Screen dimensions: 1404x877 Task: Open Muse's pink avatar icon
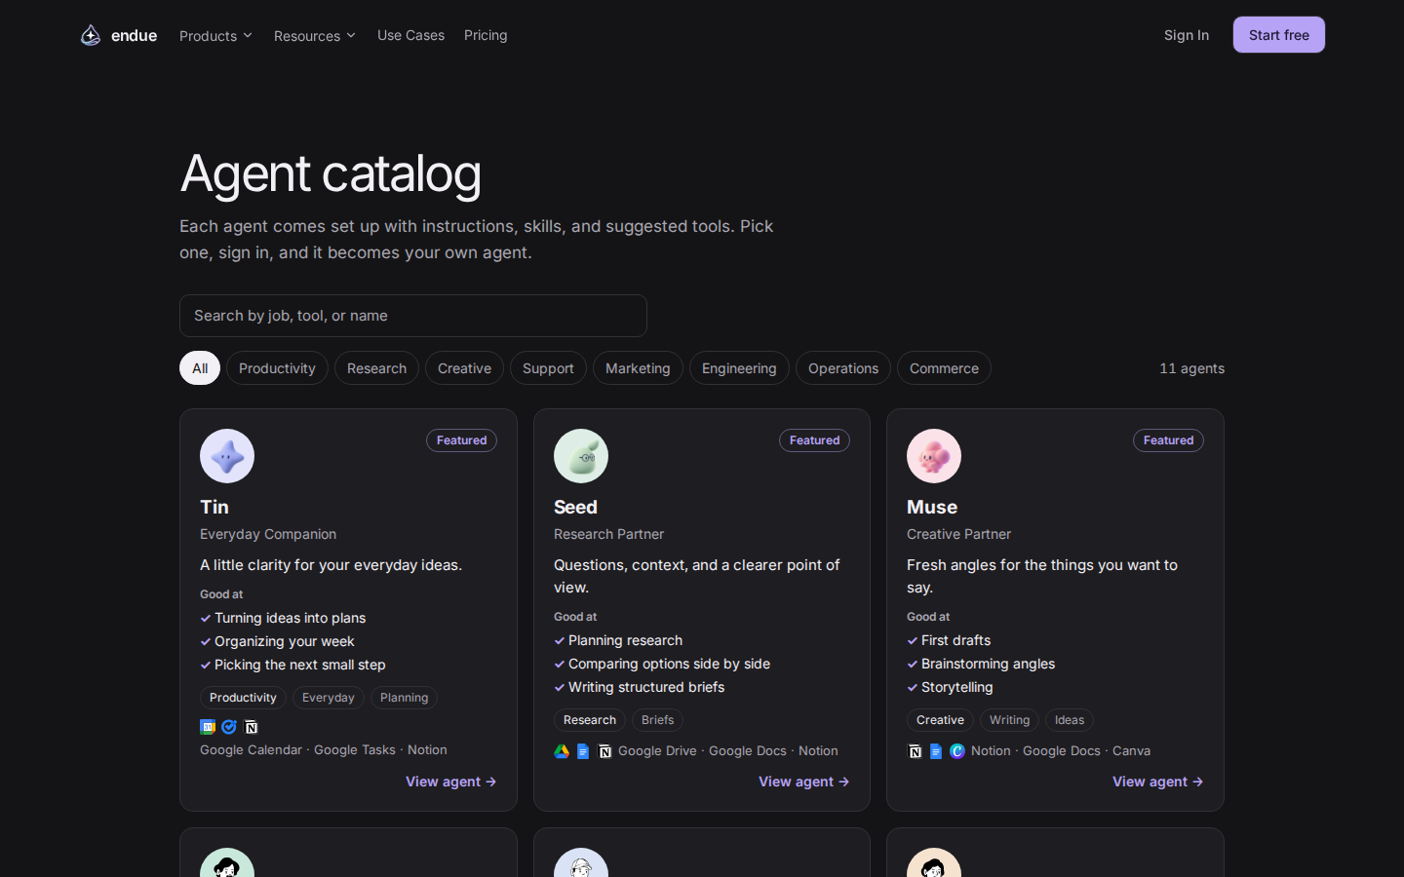coord(934,456)
